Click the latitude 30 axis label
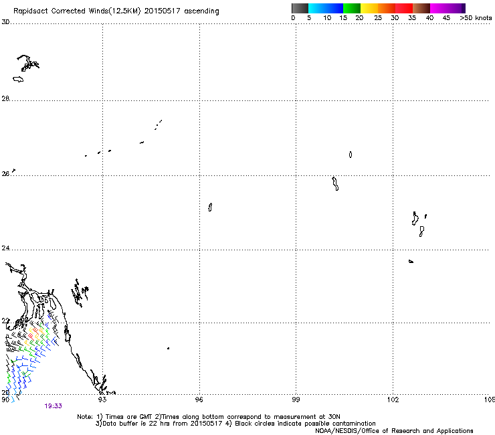Screen dimensions: 495x435 5,22
